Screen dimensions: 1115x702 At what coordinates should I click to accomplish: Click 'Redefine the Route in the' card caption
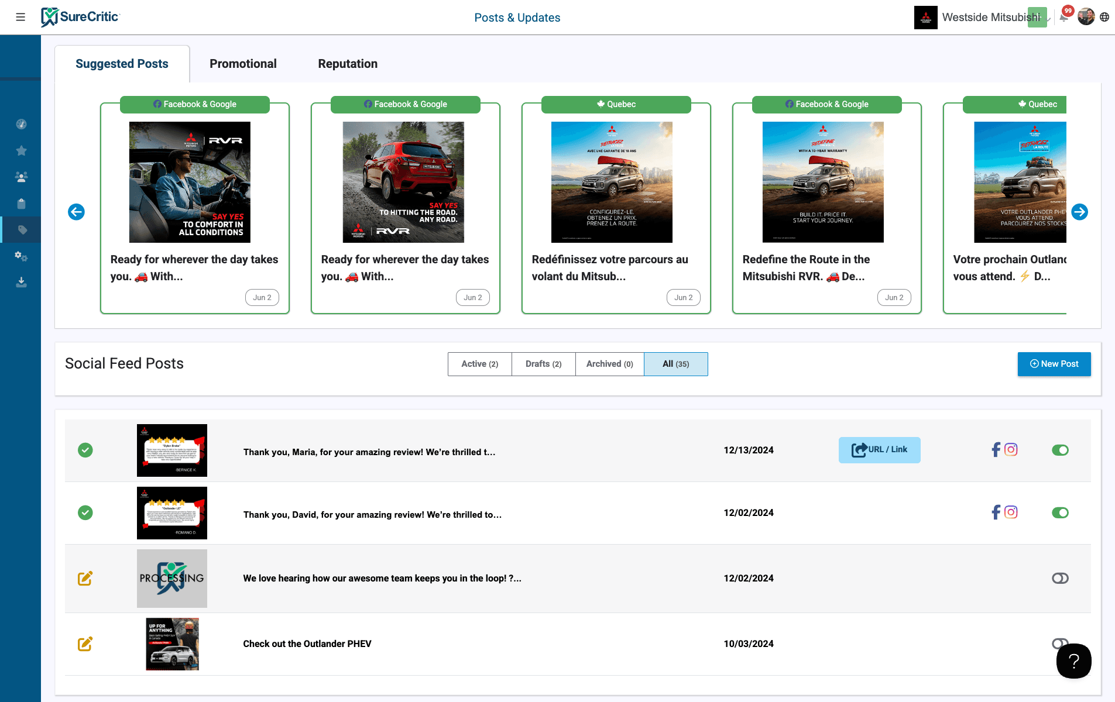pyautogui.click(x=806, y=268)
